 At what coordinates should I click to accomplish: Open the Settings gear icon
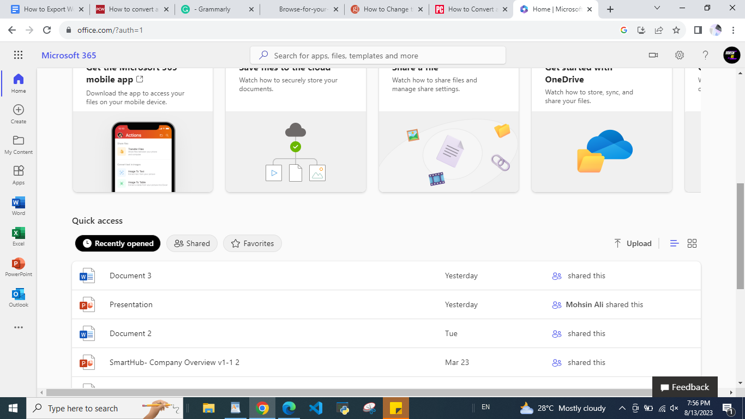pos(679,55)
